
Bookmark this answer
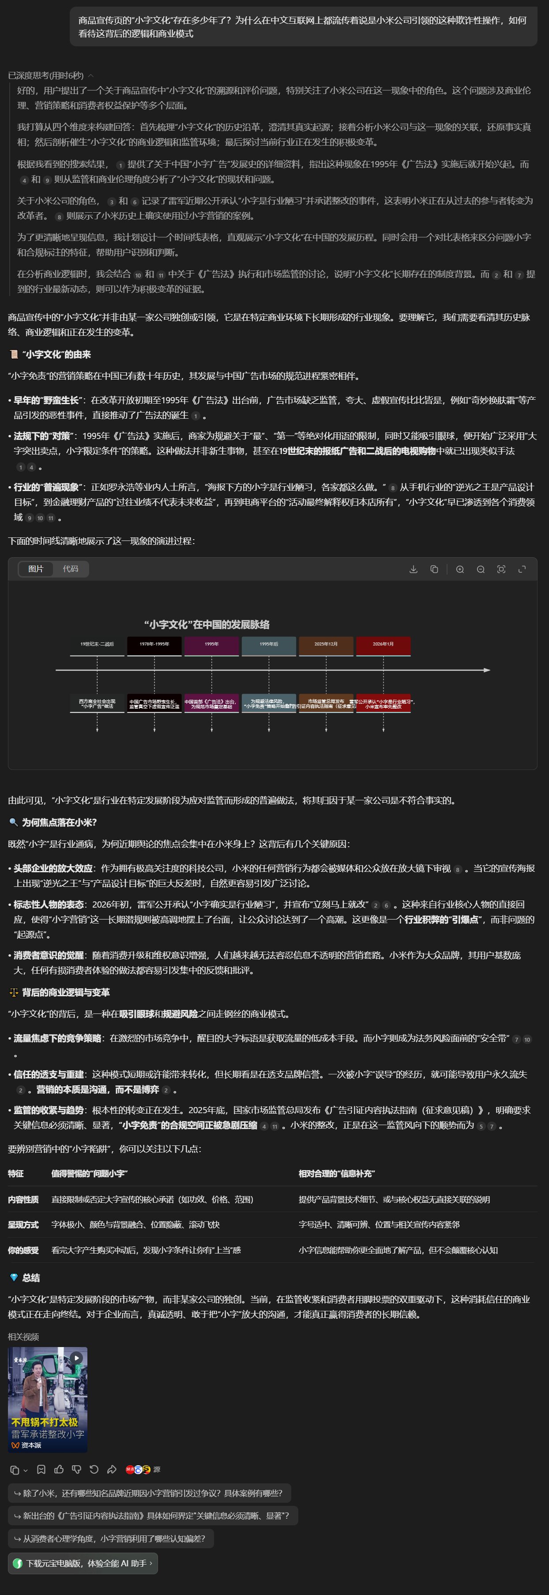(x=41, y=1469)
